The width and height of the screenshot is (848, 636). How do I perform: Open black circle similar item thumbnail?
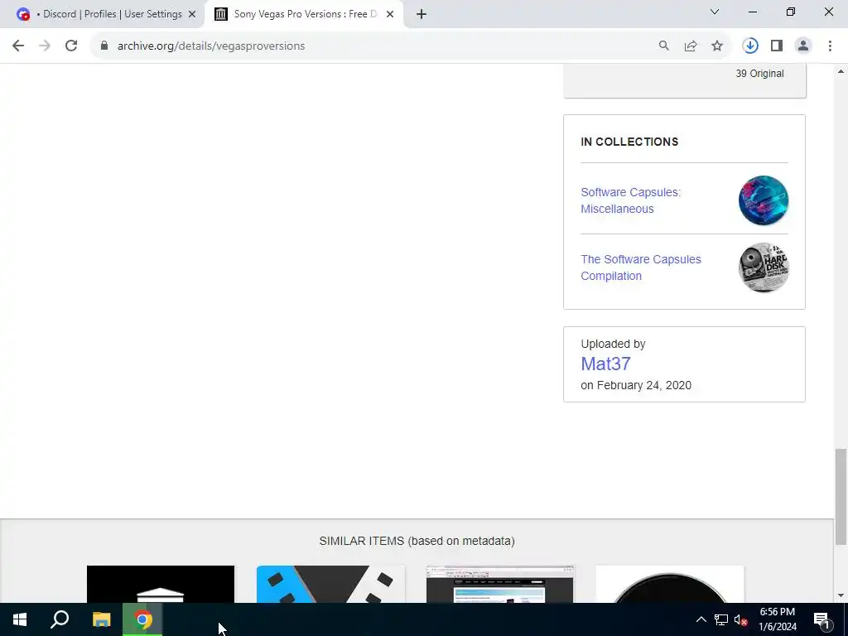[669, 584]
